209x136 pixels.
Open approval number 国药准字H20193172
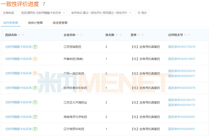[x=182, y=105]
